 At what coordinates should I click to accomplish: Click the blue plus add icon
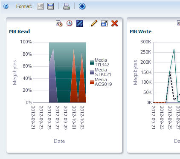[x=82, y=6]
